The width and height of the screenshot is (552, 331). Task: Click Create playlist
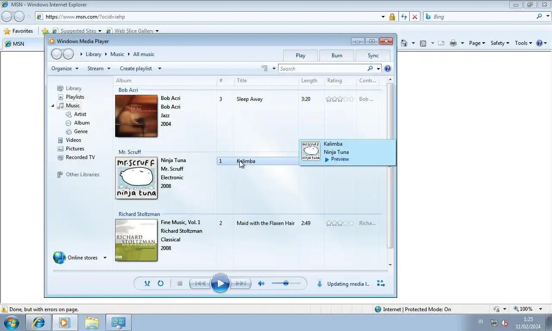pyautogui.click(x=136, y=69)
